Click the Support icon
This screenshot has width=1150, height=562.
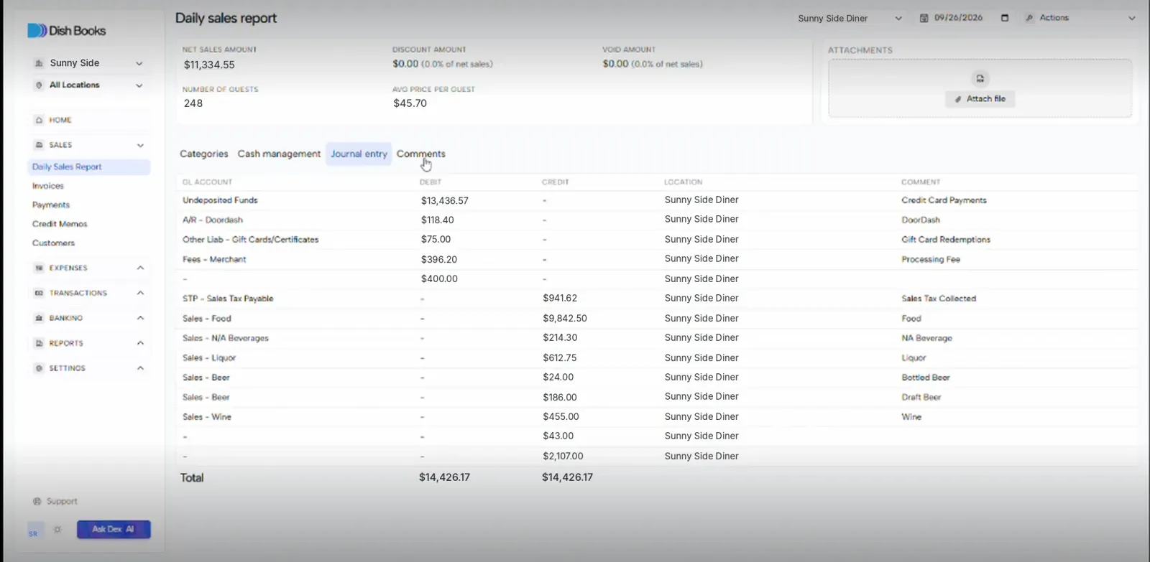click(x=37, y=502)
